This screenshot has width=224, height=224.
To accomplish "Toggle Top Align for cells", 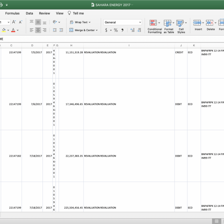I will point(31,22).
